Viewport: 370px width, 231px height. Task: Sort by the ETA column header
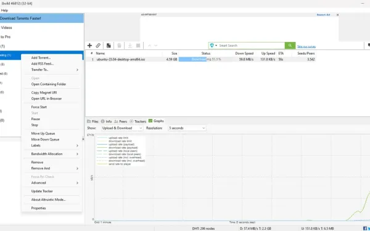(281, 54)
